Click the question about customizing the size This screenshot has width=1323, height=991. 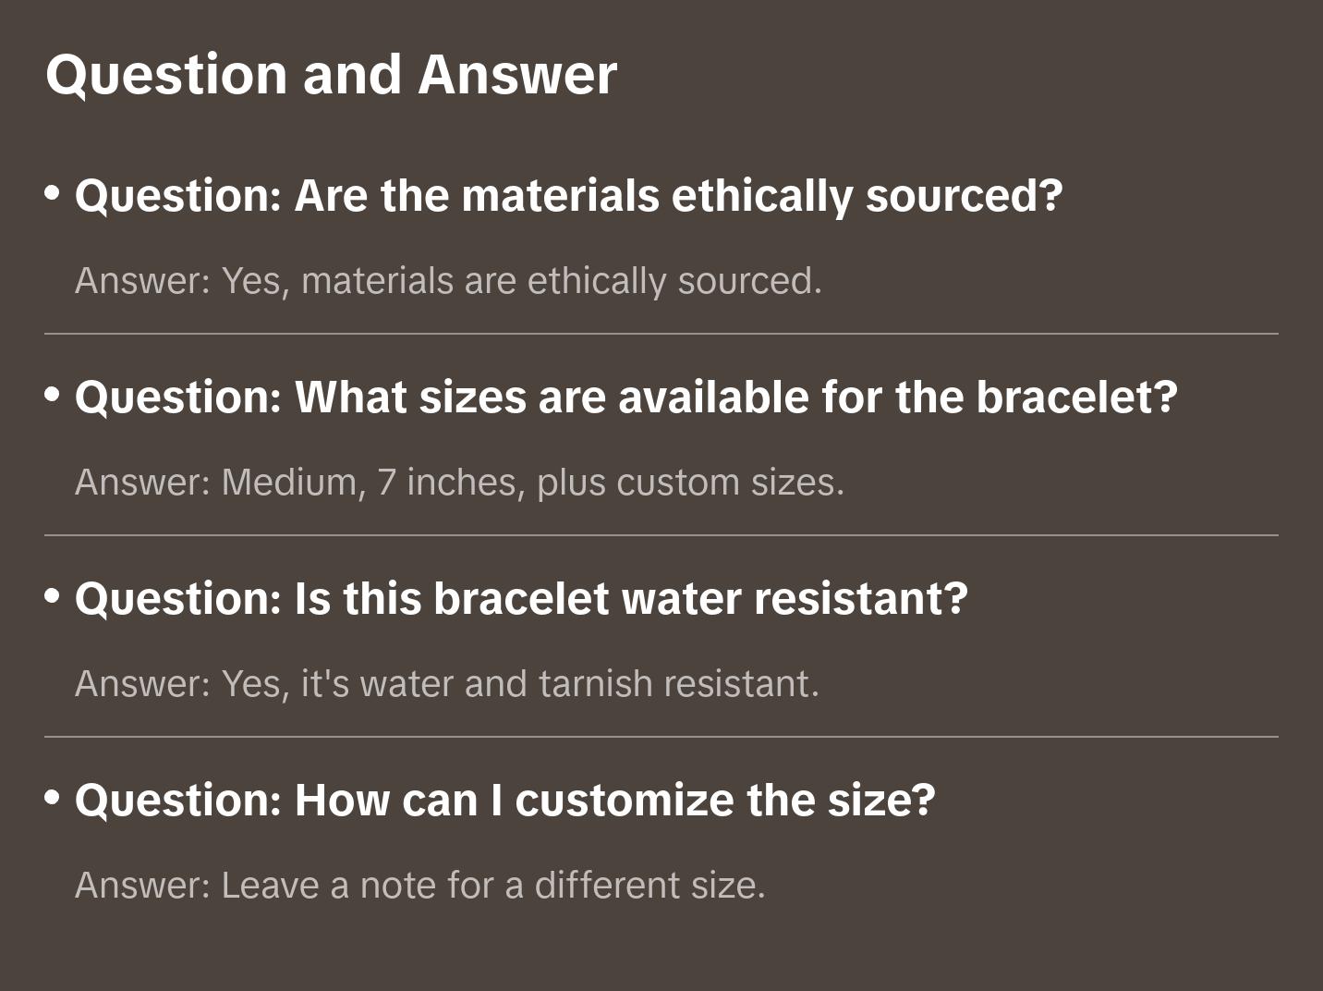click(x=504, y=801)
